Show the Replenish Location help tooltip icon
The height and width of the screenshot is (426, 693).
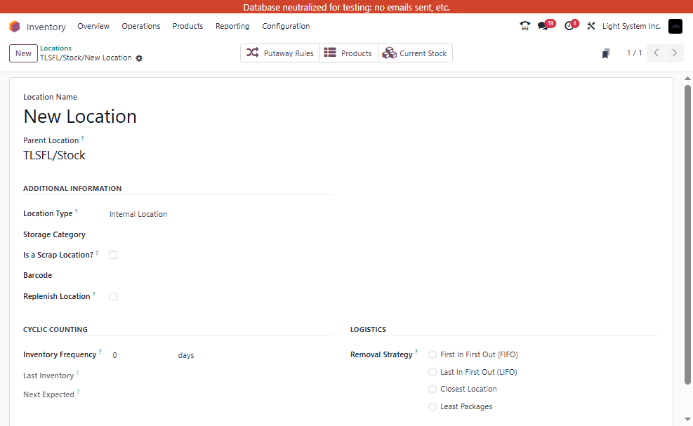click(93, 293)
